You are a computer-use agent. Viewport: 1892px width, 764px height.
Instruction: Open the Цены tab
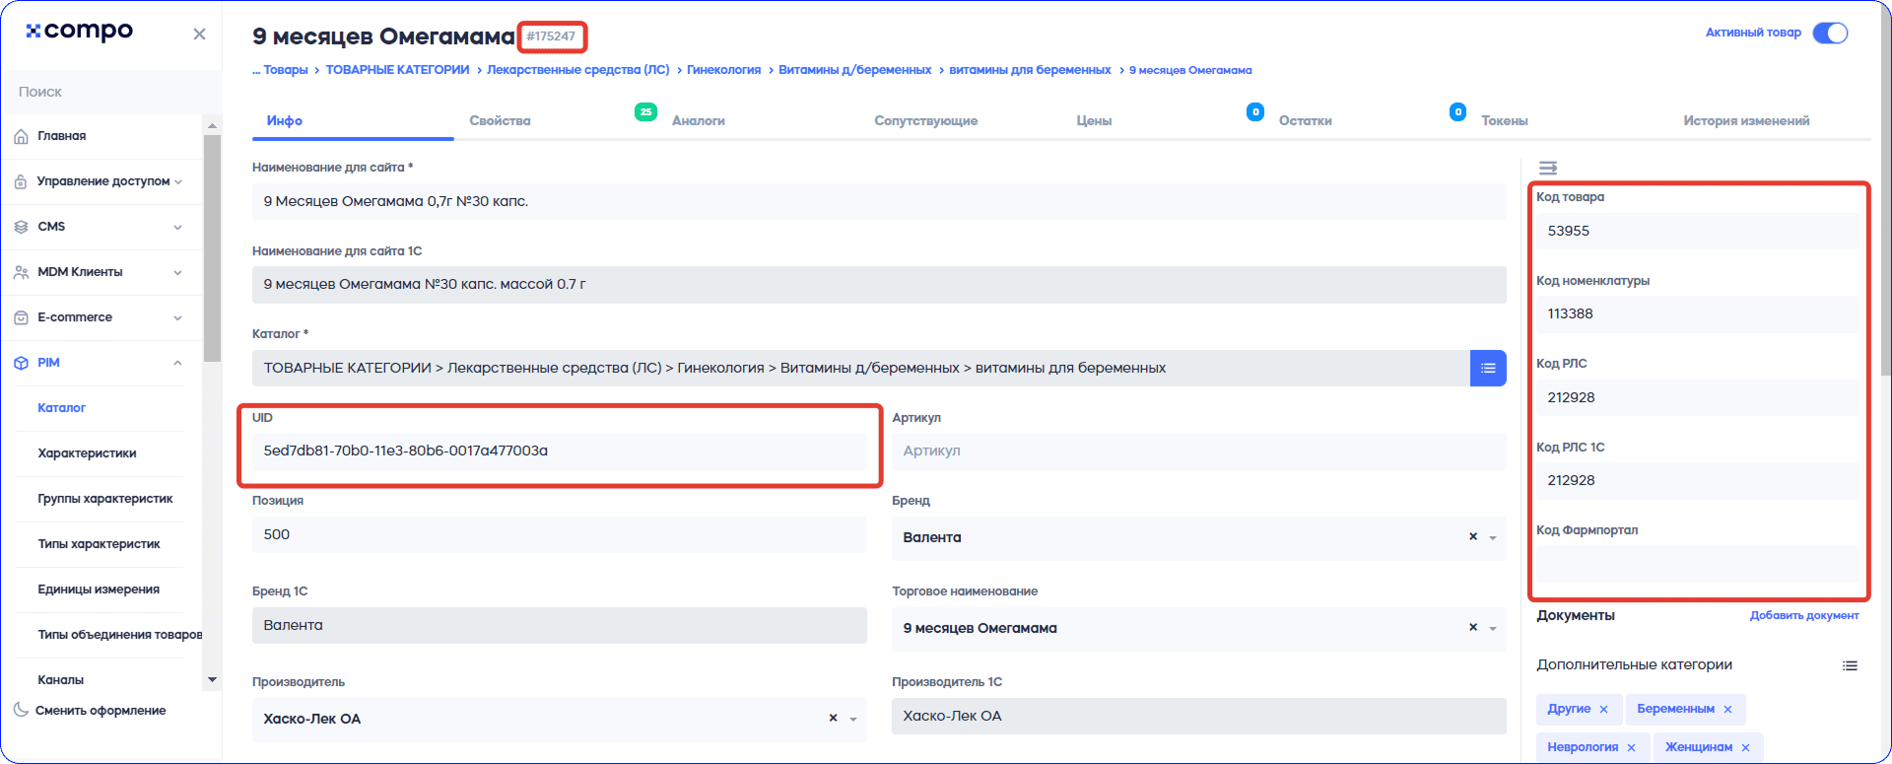tap(1094, 120)
